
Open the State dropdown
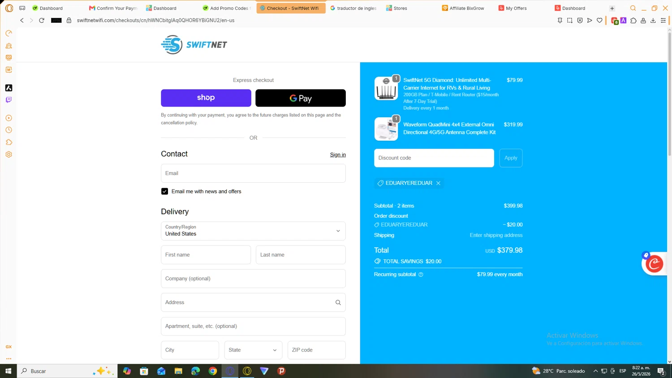253,350
